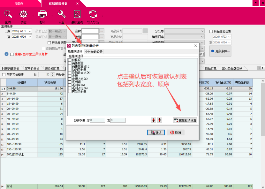Open end date dropdown 2026/6/24

[x=30, y=37]
